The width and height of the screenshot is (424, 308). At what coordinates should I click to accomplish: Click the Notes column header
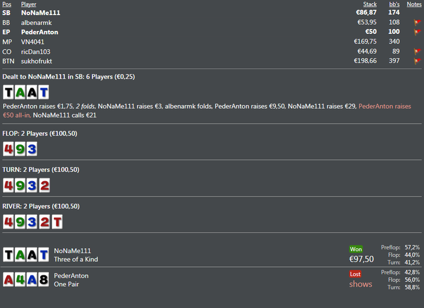(414, 4)
